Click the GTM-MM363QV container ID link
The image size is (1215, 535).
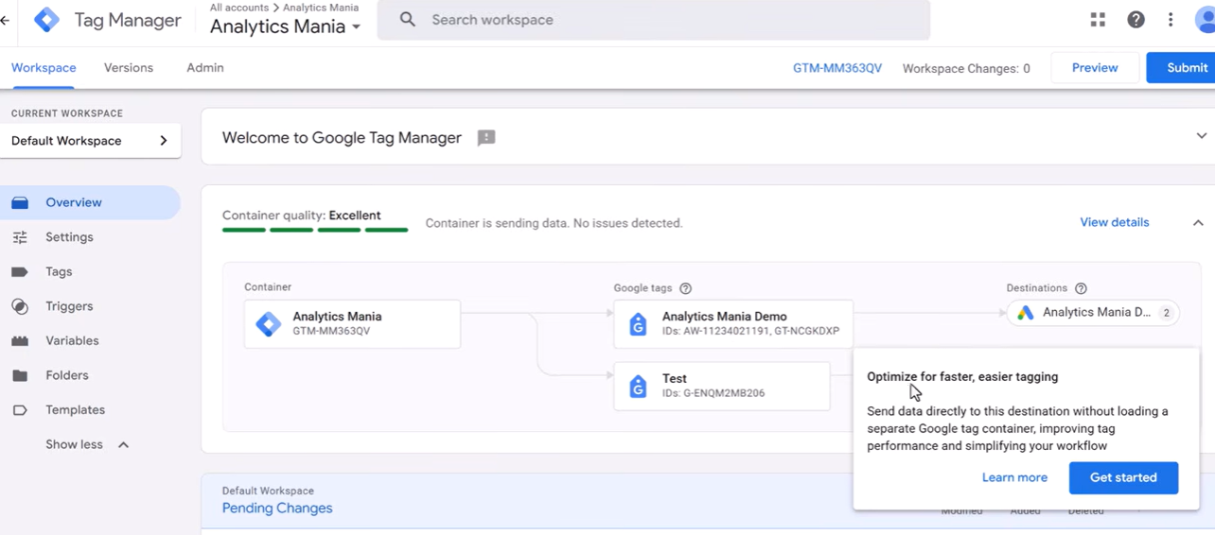click(837, 68)
